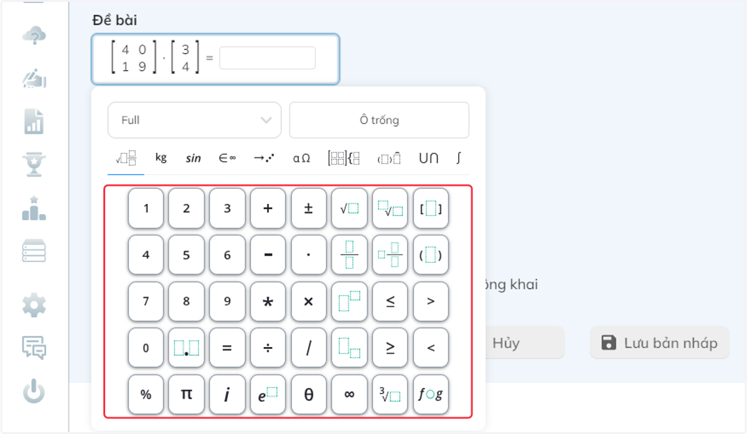The height and width of the screenshot is (434, 747).
Task: Open the chat feedback sidebar icon
Action: pyautogui.click(x=34, y=348)
